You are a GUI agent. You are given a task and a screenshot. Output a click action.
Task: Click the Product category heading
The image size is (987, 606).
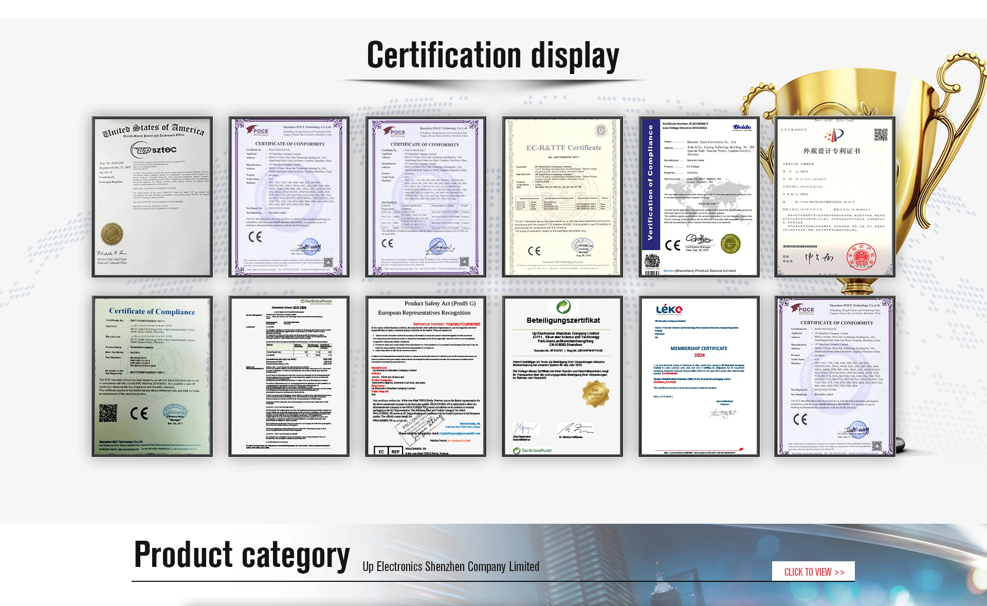(242, 555)
